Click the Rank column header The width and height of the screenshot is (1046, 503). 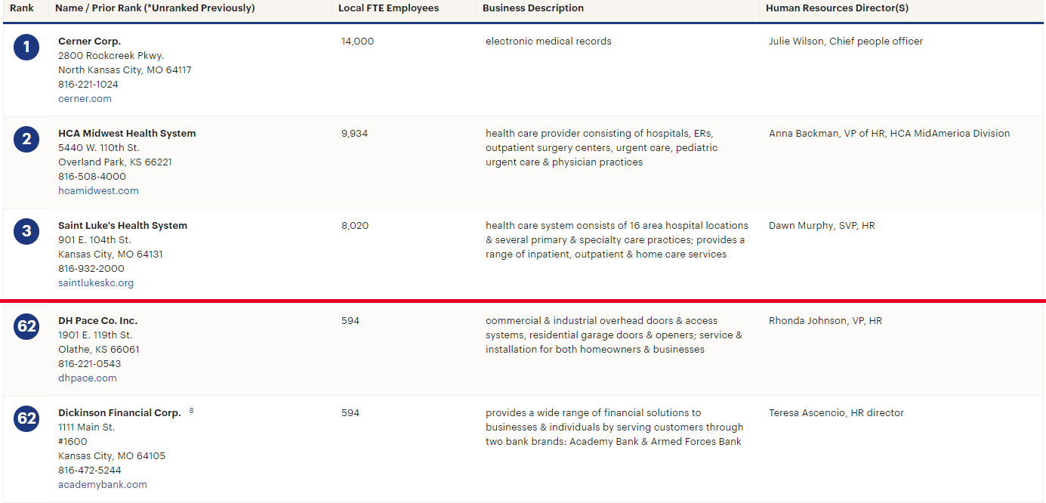click(21, 8)
